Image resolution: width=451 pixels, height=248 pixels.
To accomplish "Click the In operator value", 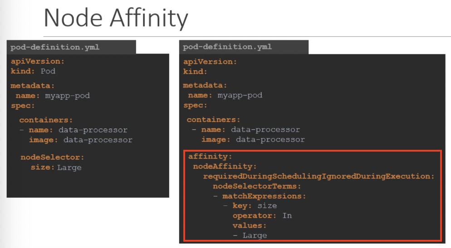I will tap(287, 215).
